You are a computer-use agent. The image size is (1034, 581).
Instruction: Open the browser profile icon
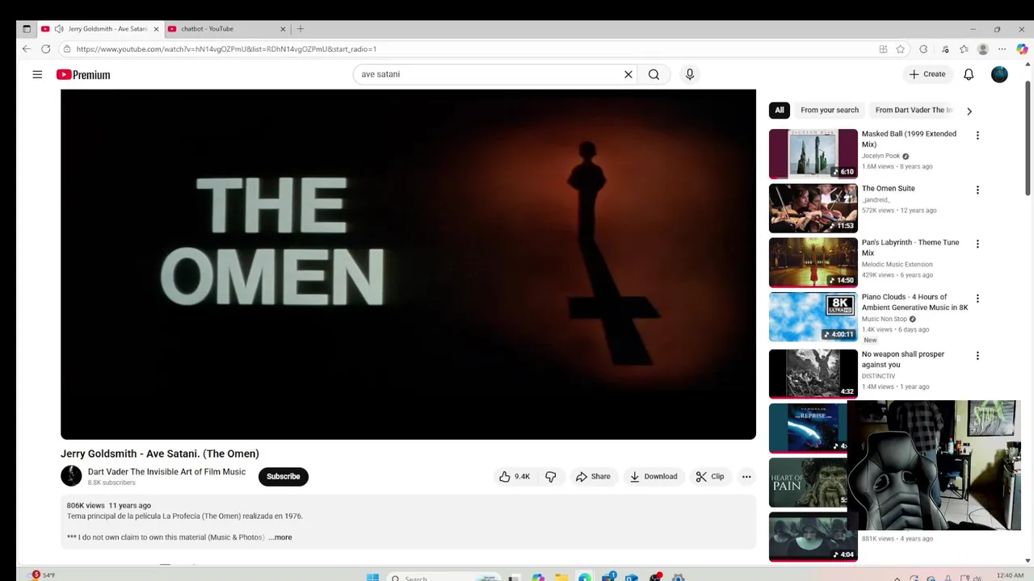[x=983, y=49]
